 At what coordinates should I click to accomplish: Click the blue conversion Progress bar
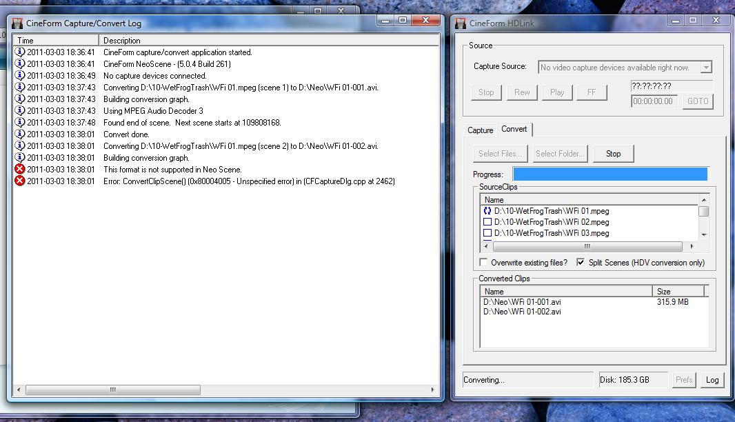(610, 174)
